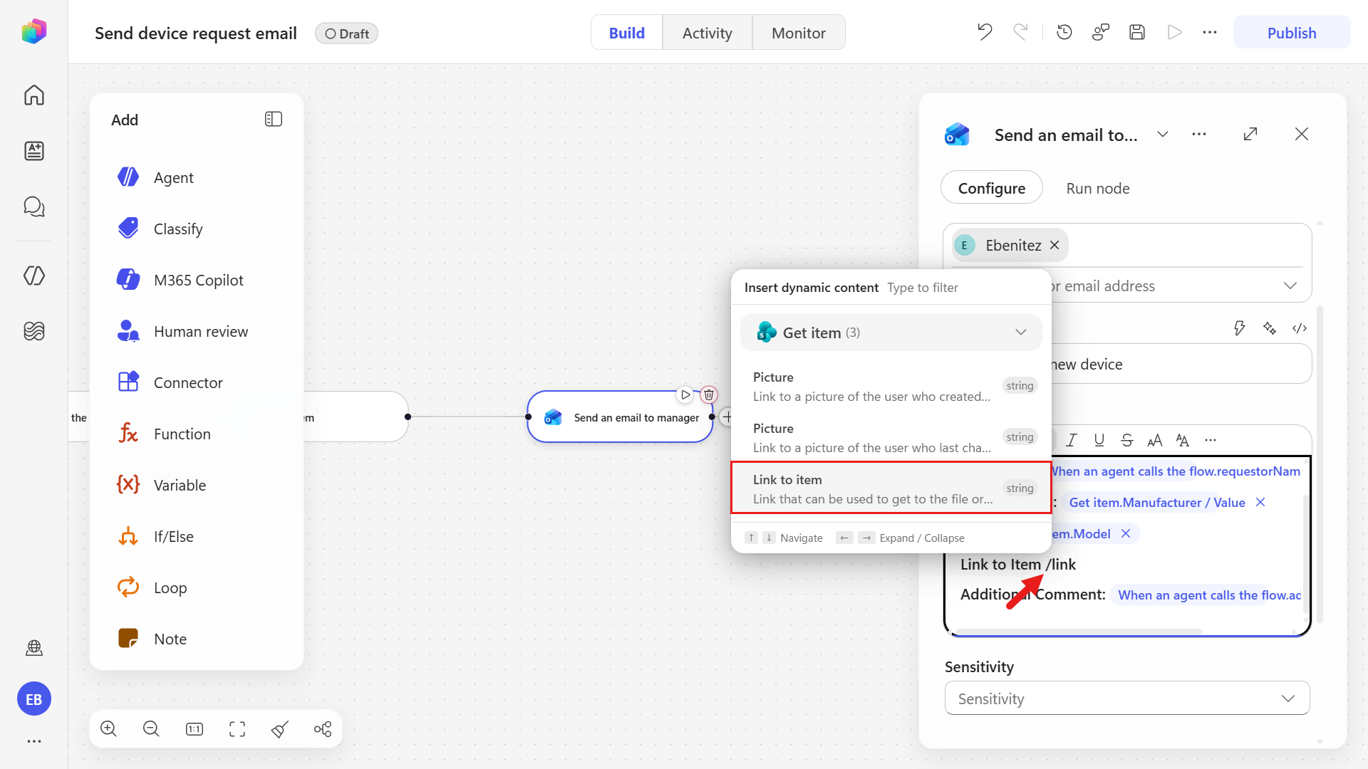The width and height of the screenshot is (1368, 769).
Task: Collapse the Add panel with layout icon
Action: pos(274,119)
